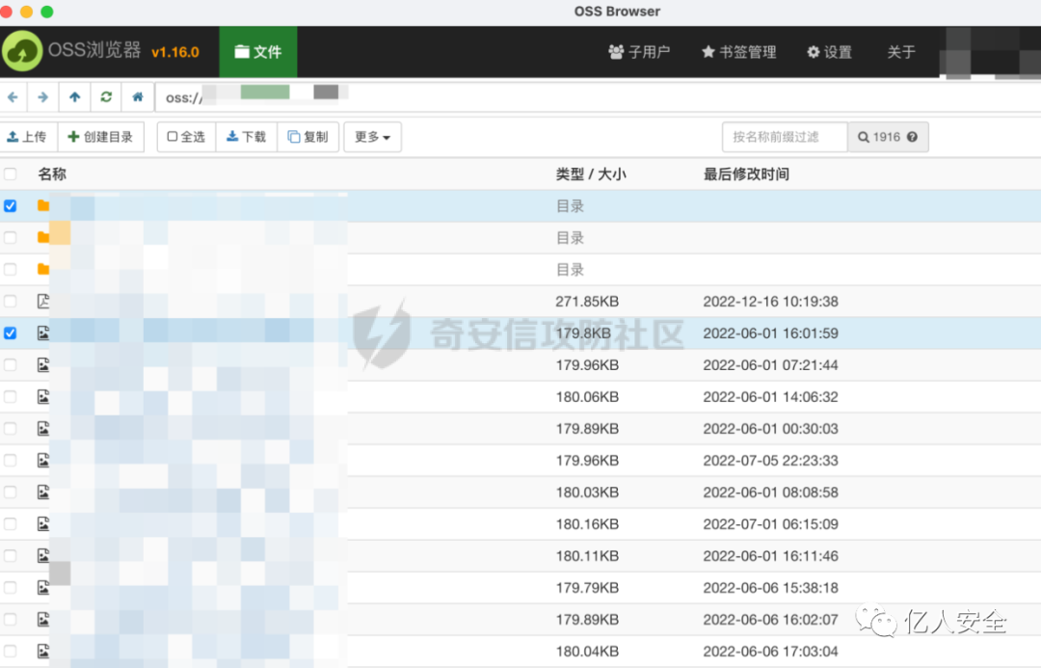Click the timestamp 2022-06-01 07:21:44
1041x668 pixels.
[771, 364]
